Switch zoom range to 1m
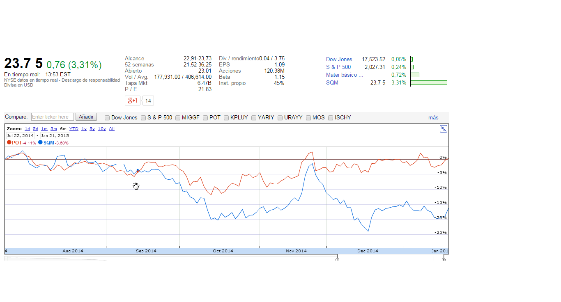 44,129
